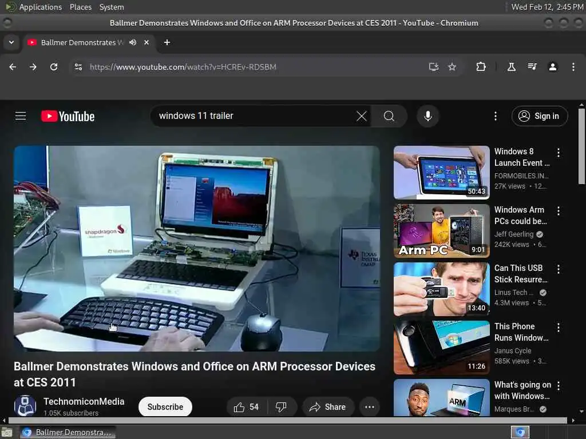
Task: Open Chrome Labs flask icon
Action: pyautogui.click(x=511, y=67)
